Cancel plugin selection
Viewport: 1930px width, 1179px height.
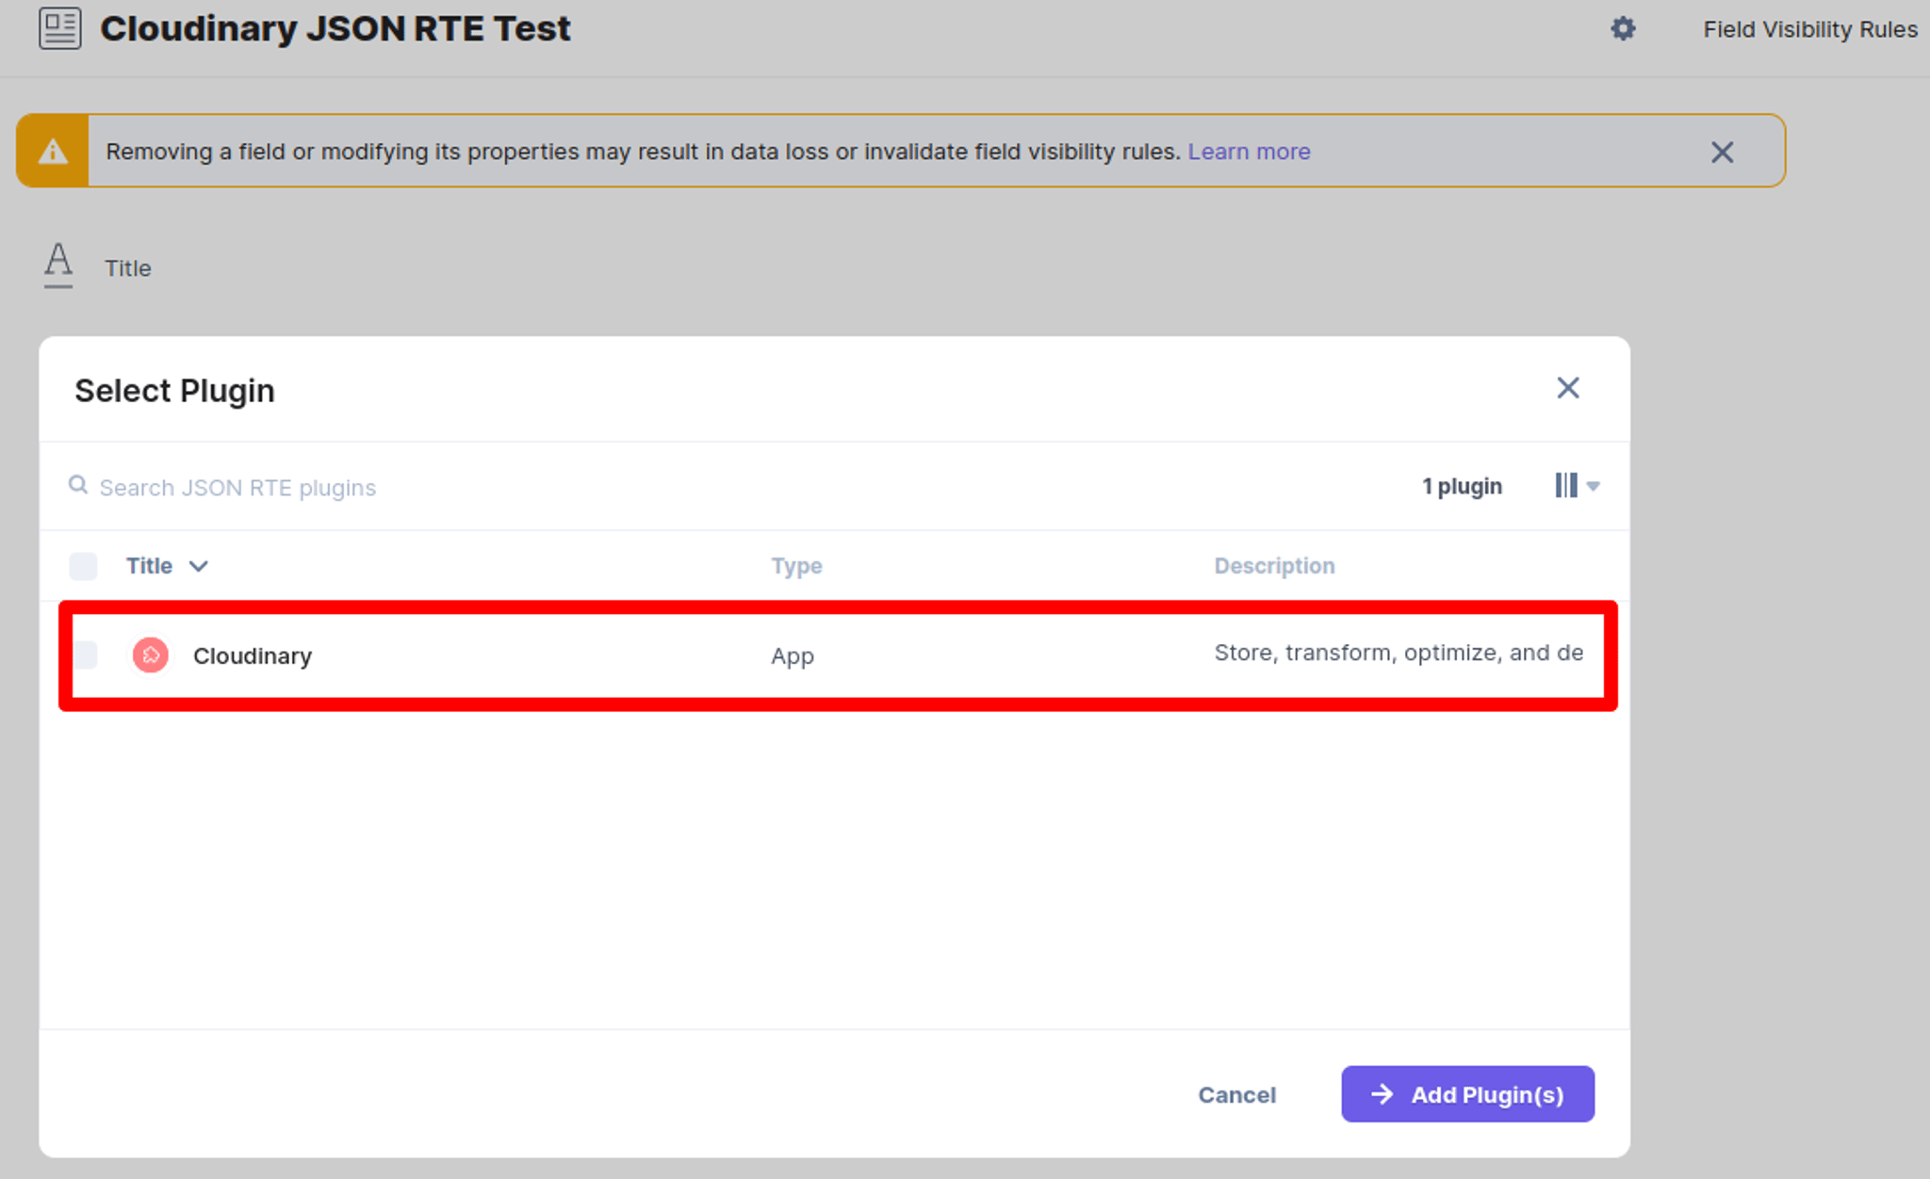(x=1236, y=1094)
